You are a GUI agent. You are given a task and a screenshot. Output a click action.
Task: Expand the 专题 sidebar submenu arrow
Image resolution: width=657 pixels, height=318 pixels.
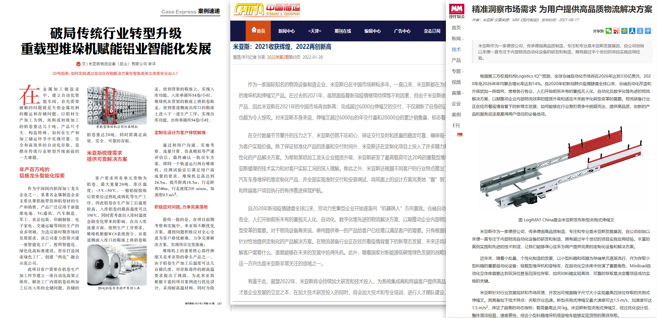coord(463,71)
